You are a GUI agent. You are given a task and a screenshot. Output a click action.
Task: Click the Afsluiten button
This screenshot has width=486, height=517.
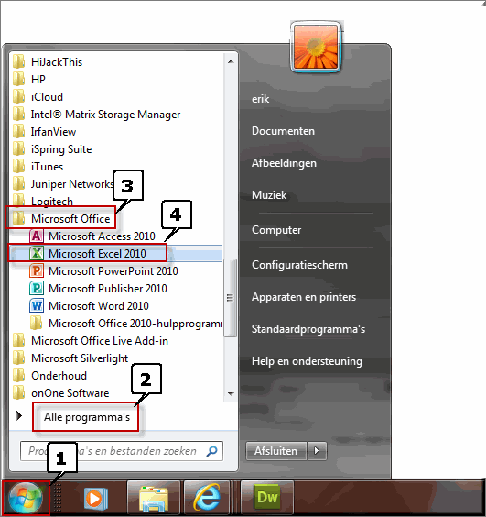coord(275,451)
